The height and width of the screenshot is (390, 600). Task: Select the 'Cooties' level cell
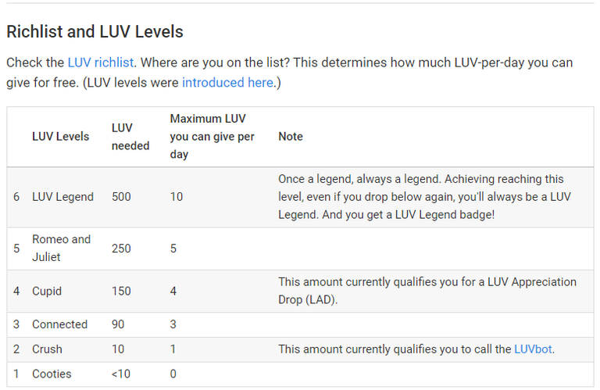point(52,374)
